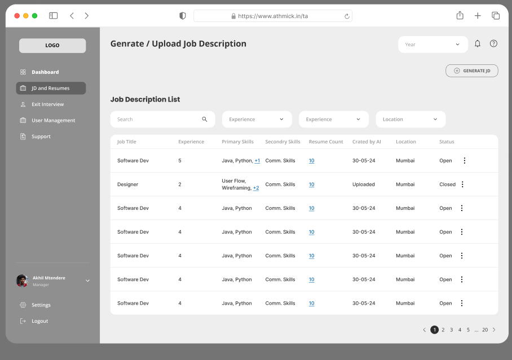Select current page 1 in pagination
Image resolution: width=512 pixels, height=360 pixels.
pyautogui.click(x=434, y=330)
